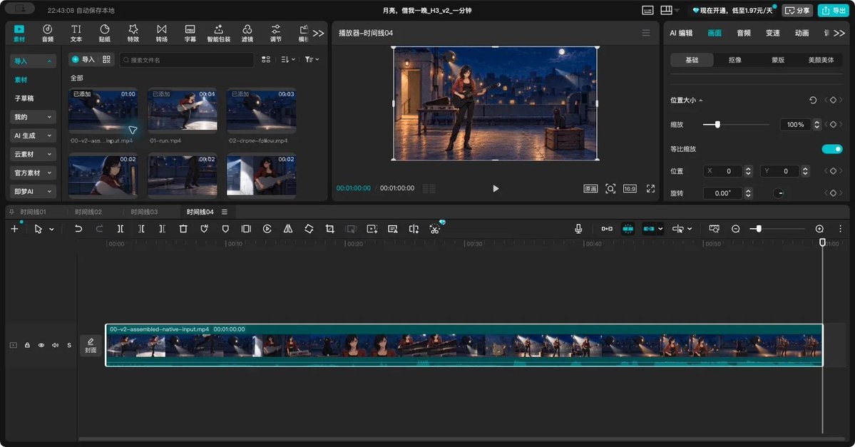Click the undo arrow in timeline toolbar
Screen dimensions: 855x447
coord(78,229)
